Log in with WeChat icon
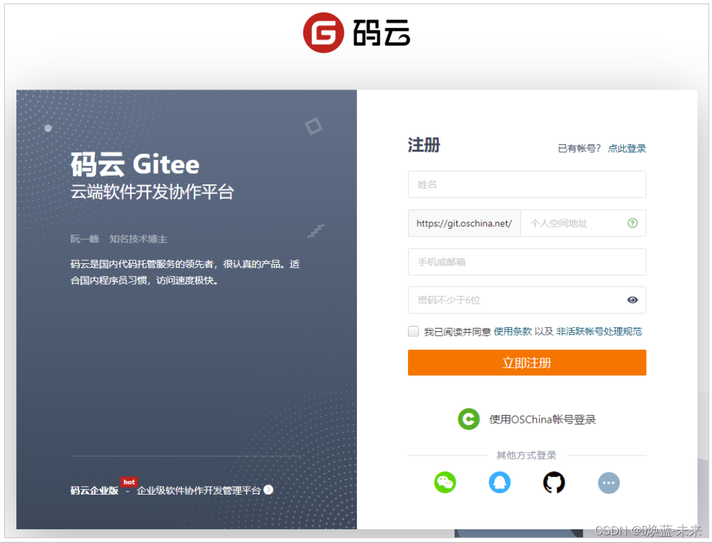 [x=445, y=482]
